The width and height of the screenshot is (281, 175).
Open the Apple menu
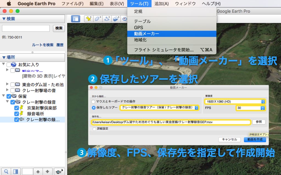(9, 4)
